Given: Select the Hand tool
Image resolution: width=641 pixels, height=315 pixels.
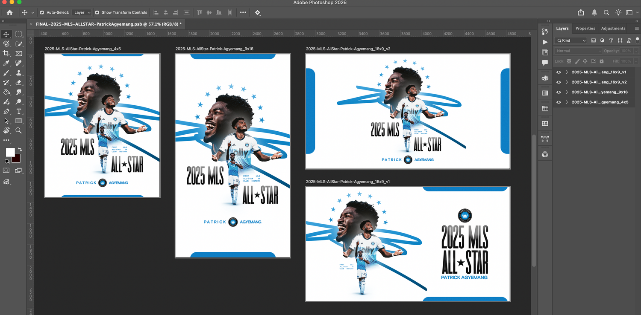Looking at the screenshot, I should [x=6, y=130].
